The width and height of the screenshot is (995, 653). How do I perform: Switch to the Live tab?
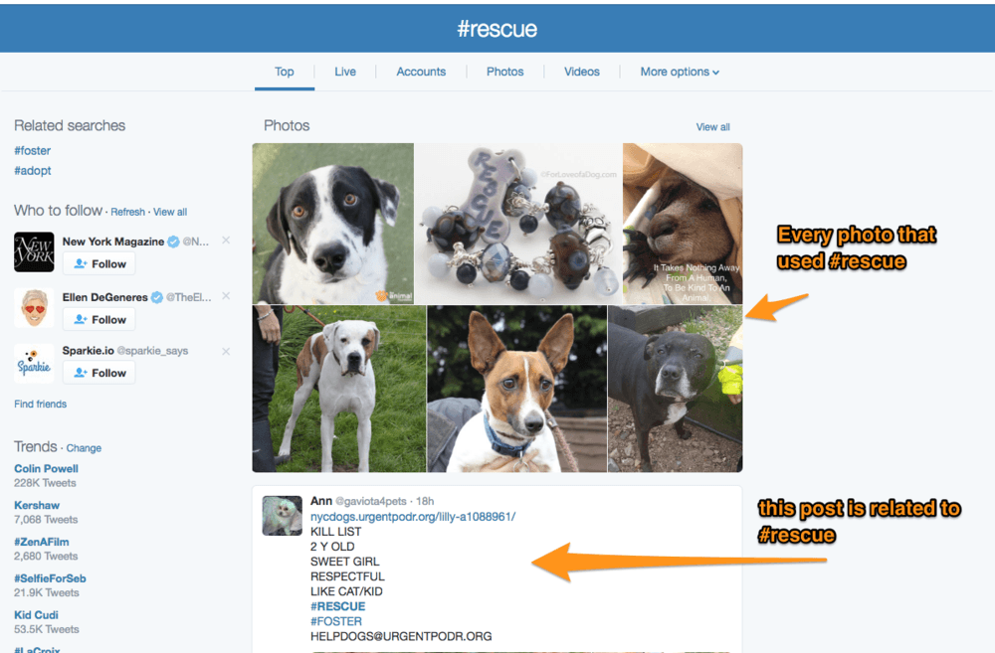(x=345, y=72)
